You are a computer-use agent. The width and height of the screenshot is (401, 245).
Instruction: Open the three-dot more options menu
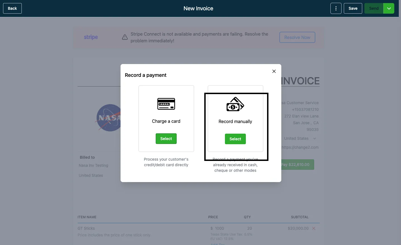[336, 8]
